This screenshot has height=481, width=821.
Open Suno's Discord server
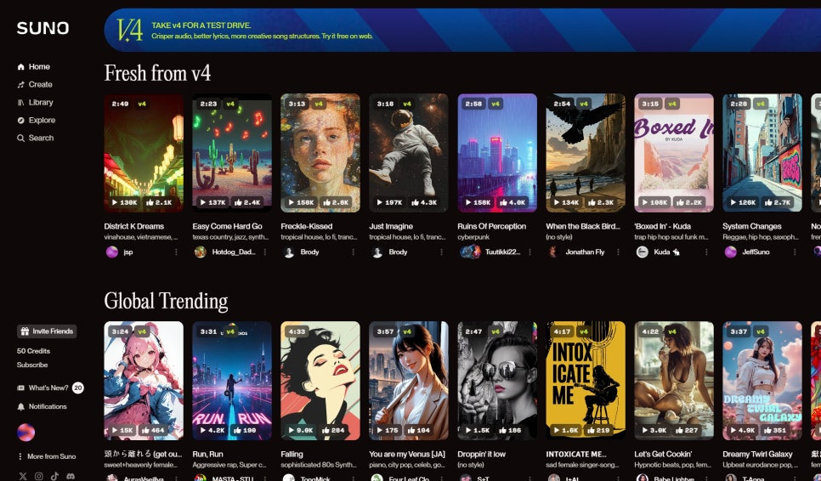click(71, 476)
